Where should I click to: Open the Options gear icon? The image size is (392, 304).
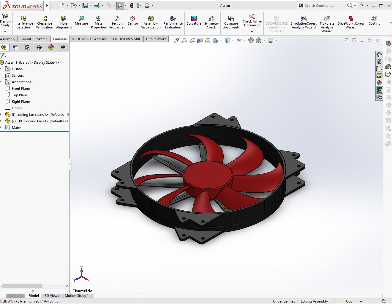[x=147, y=6]
